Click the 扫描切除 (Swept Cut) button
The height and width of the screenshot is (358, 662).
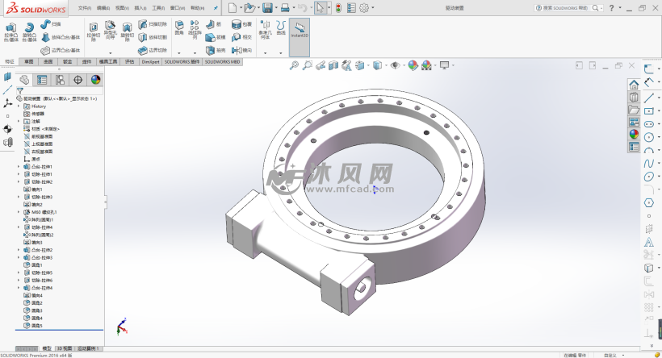[x=153, y=25]
